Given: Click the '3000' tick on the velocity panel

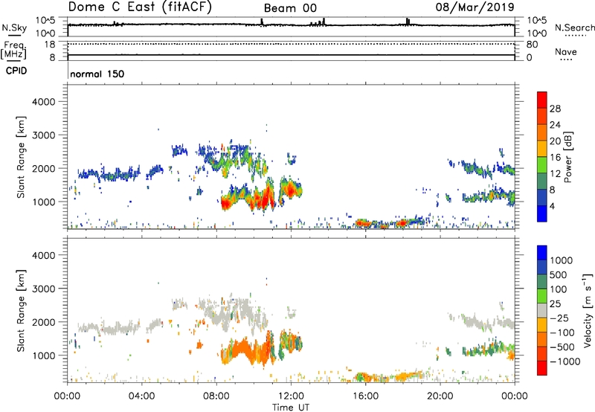Looking at the screenshot, I should coord(43,289).
